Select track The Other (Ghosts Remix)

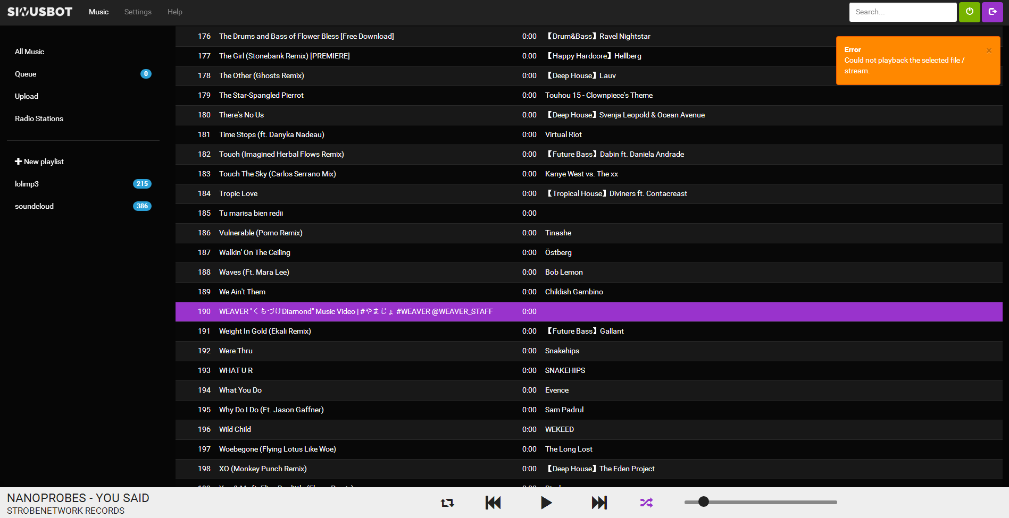pyautogui.click(x=589, y=75)
